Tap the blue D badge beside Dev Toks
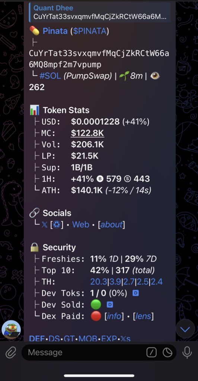Image resolution: width=198 pixels, height=381 pixels. [x=135, y=293]
